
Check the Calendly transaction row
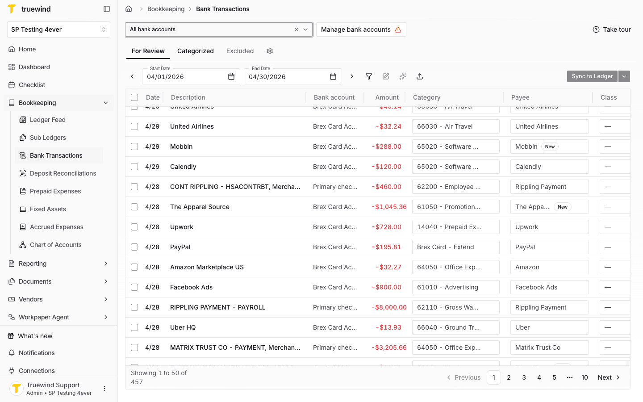point(134,167)
